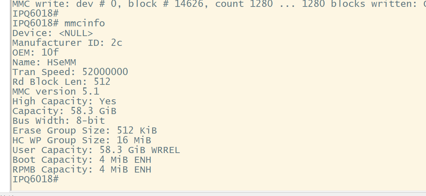Click the Tran Speed value 52000000
Image resolution: width=426 pixels, height=196 pixels.
(x=105, y=72)
